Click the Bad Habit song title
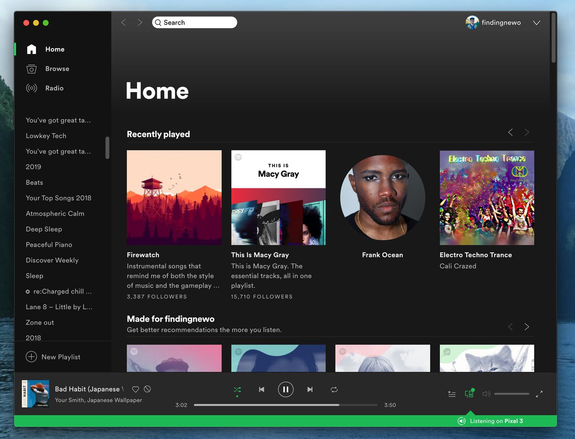The width and height of the screenshot is (575, 439). point(89,389)
